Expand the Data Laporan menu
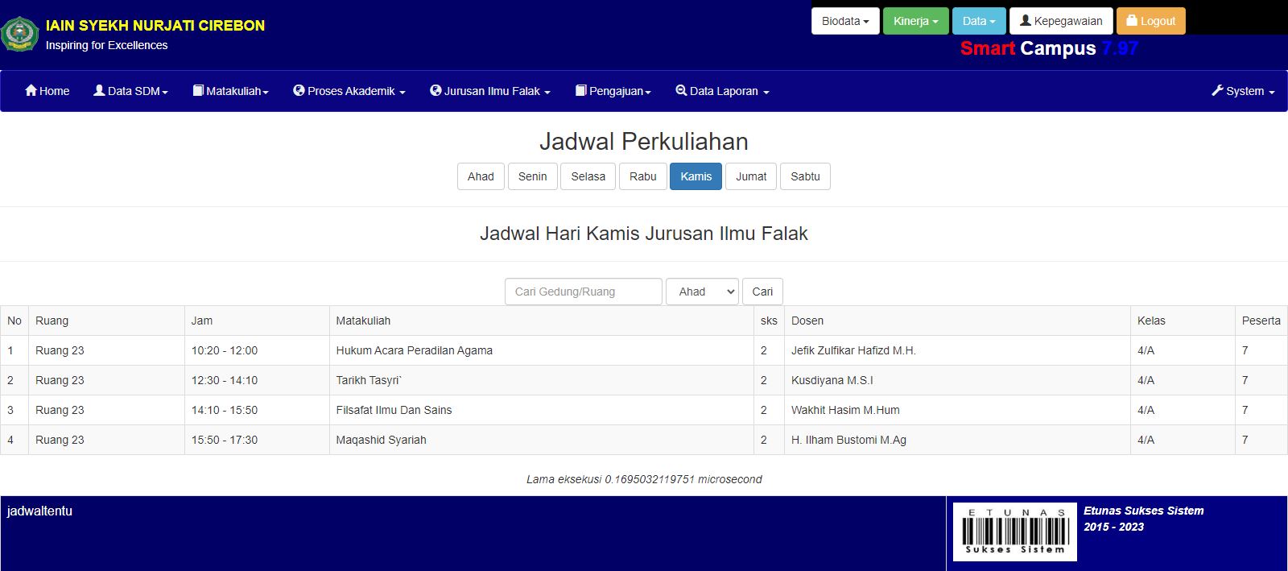1288x571 pixels. tap(722, 91)
